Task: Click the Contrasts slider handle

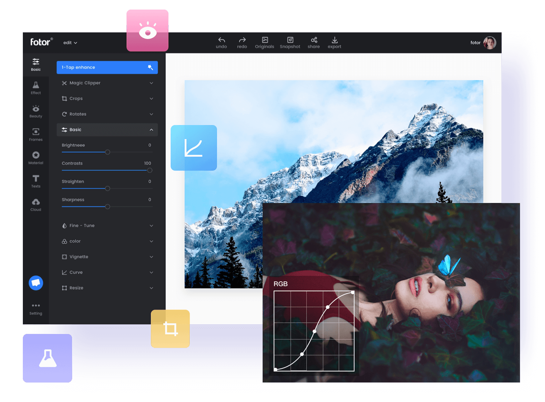Action: pos(150,170)
